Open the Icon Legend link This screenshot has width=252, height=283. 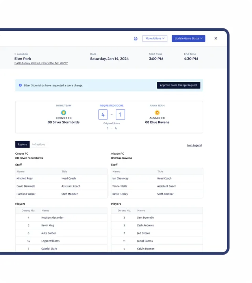click(x=194, y=145)
